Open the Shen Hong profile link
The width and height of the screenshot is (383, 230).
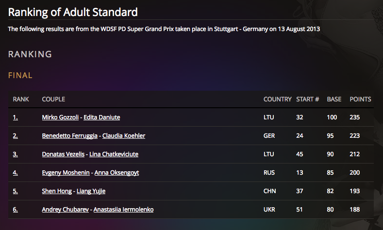pos(56,191)
